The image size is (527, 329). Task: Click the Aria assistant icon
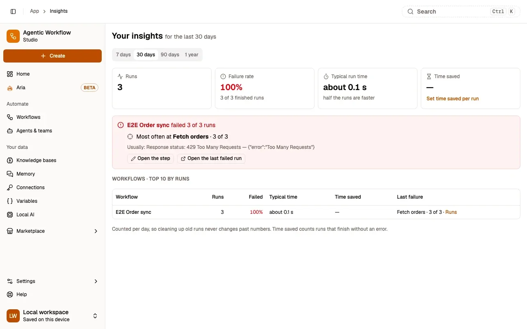(x=10, y=88)
